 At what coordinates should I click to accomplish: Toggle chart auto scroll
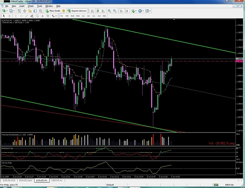[122, 11]
